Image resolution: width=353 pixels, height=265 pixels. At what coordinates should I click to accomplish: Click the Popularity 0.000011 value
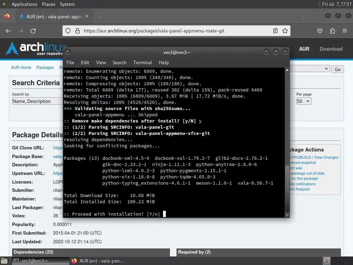[62, 224]
